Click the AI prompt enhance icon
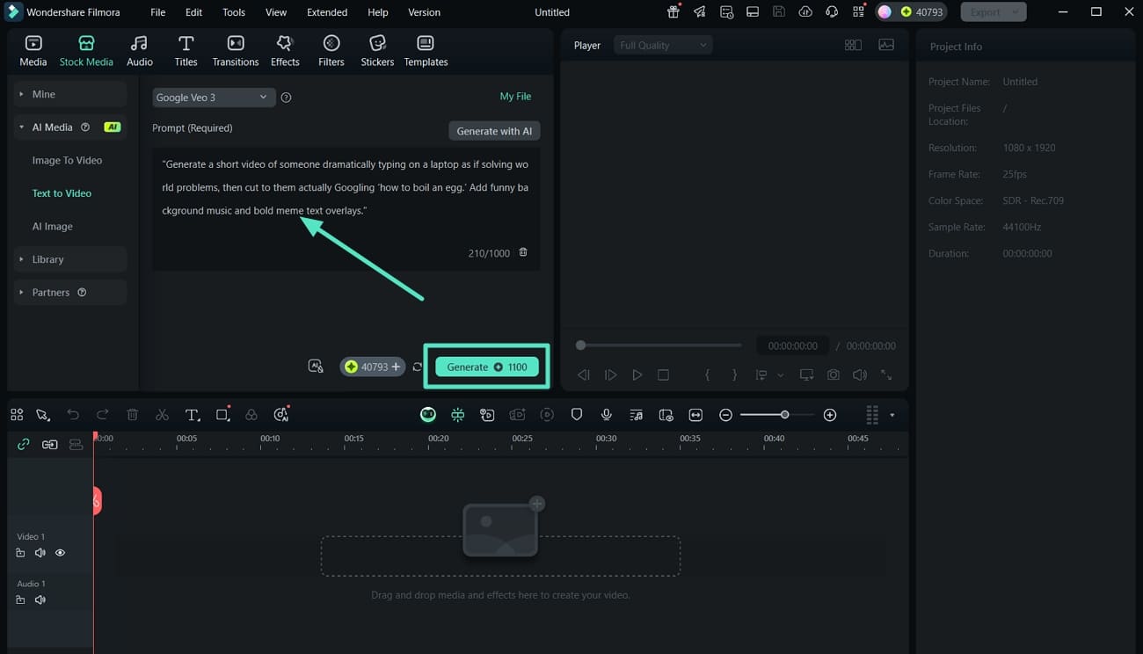The width and height of the screenshot is (1143, 654). click(316, 367)
